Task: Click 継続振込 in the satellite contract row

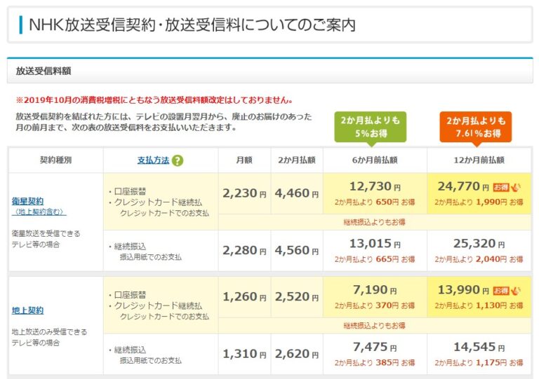Action: (130, 247)
